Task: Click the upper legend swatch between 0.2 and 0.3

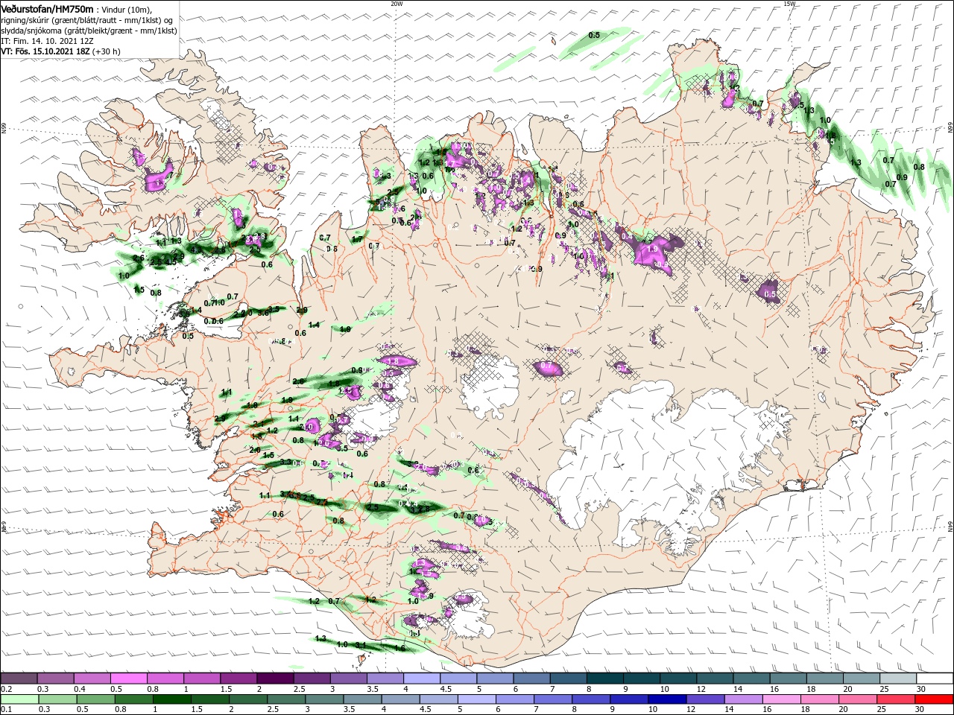Action: 19,679
